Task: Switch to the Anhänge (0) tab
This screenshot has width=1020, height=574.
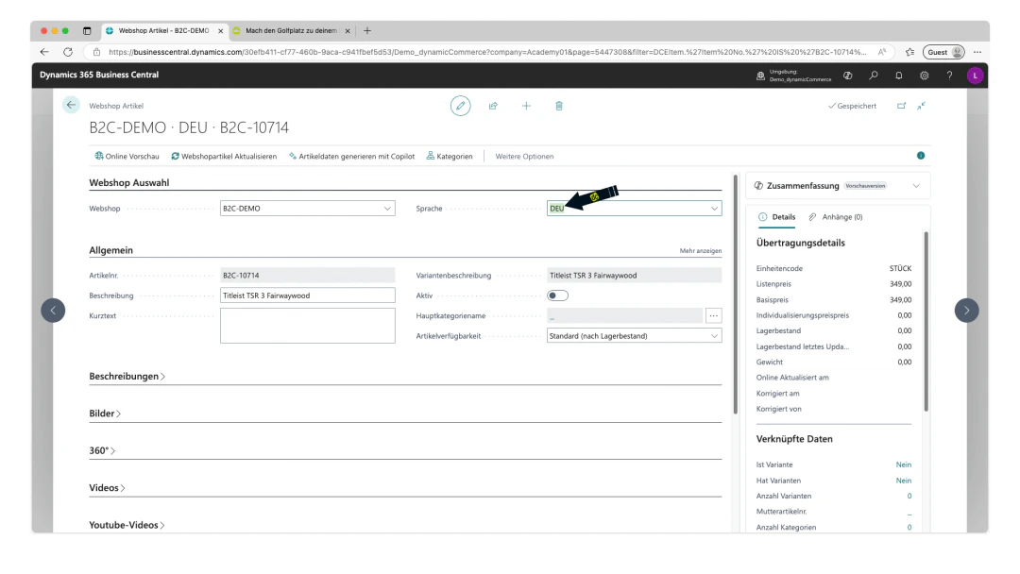Action: point(835,217)
